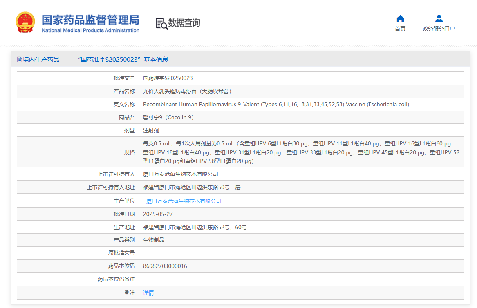Click the document icon before 境内生产药品
This screenshot has width=477, height=308.
[20, 60]
